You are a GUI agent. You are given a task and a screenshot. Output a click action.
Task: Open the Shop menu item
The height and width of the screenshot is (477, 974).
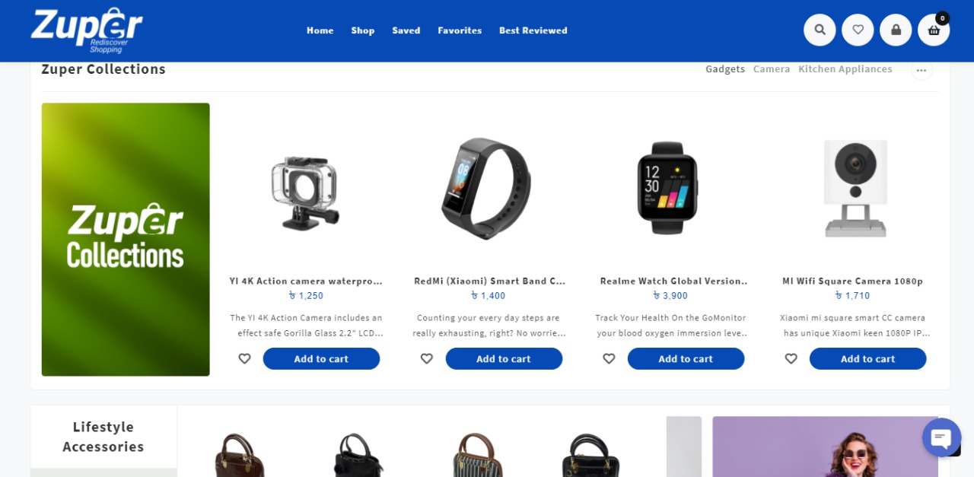point(363,30)
